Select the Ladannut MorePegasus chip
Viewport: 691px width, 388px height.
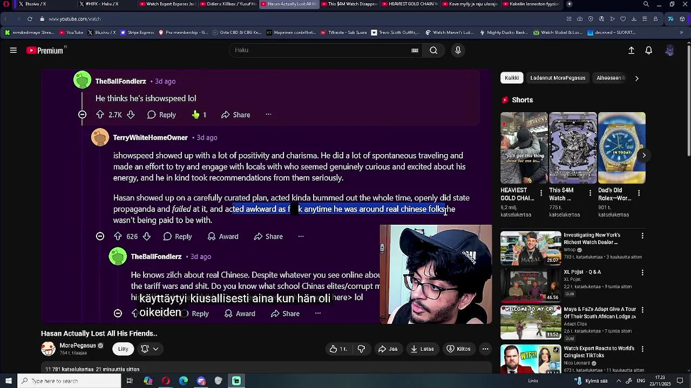[558, 78]
